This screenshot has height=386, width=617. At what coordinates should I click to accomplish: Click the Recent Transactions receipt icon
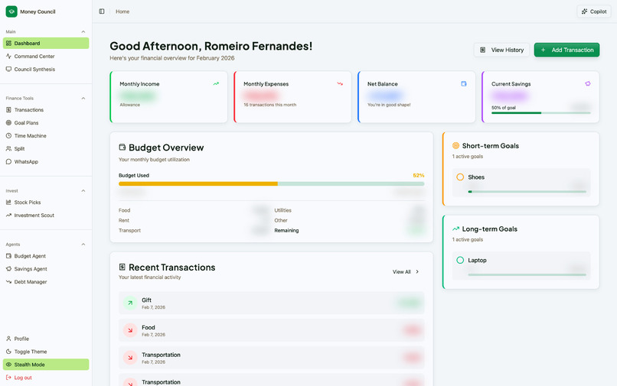(122, 267)
